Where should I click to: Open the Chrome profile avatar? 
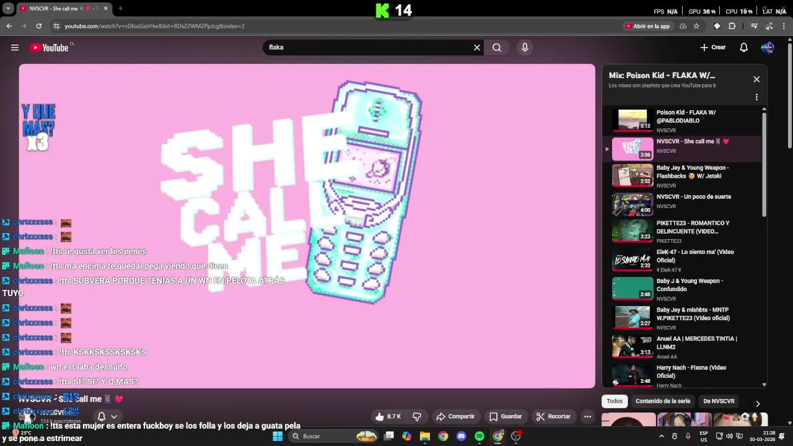tap(769, 26)
